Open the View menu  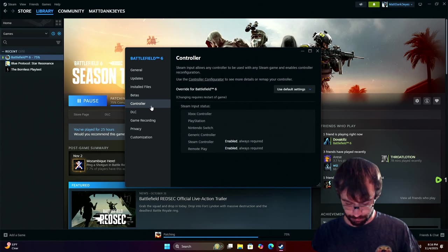point(23,4)
